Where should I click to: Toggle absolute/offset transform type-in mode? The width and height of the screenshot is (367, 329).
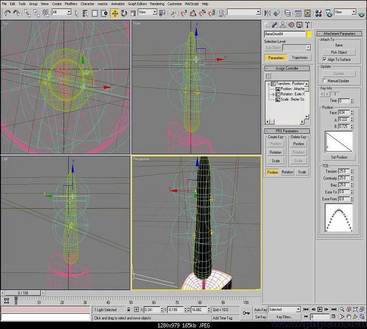point(136,310)
